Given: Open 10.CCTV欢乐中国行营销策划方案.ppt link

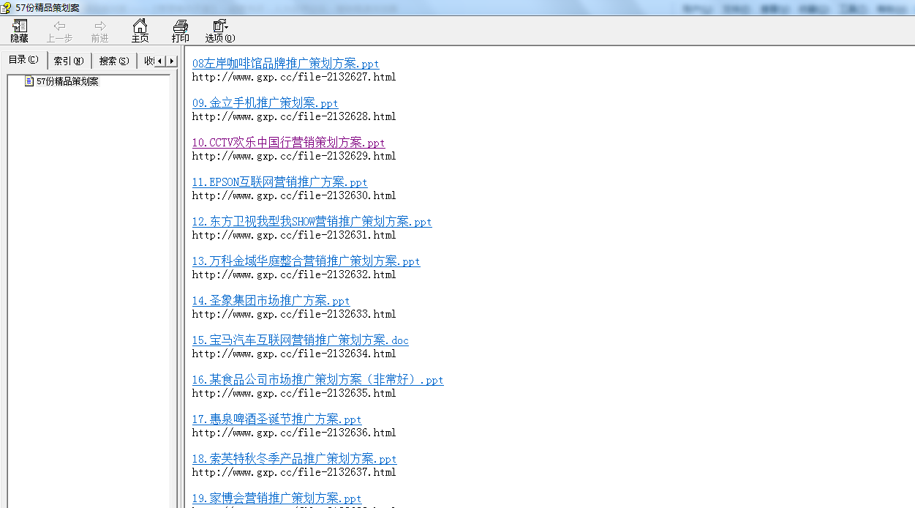Looking at the screenshot, I should pos(289,143).
